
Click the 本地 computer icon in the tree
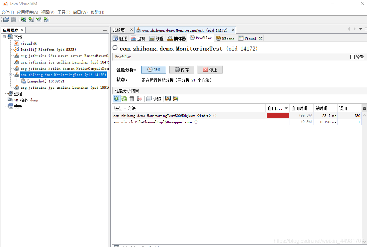[10, 37]
